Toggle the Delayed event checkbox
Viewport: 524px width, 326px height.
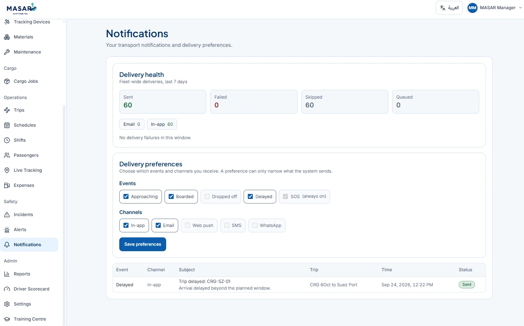click(250, 196)
